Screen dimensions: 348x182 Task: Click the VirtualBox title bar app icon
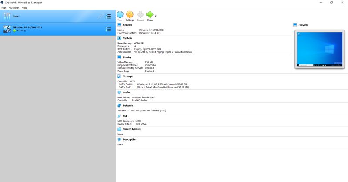(2, 3)
